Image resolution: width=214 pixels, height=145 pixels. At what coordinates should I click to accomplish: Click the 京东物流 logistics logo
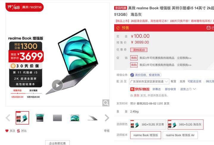click(140, 89)
